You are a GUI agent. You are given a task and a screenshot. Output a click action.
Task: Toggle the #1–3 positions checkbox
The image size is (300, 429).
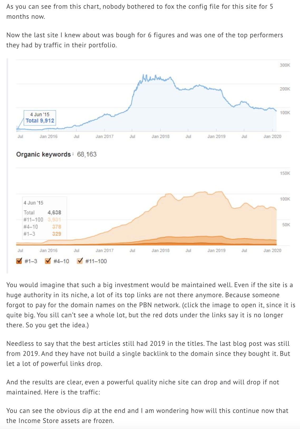pyautogui.click(x=19, y=261)
